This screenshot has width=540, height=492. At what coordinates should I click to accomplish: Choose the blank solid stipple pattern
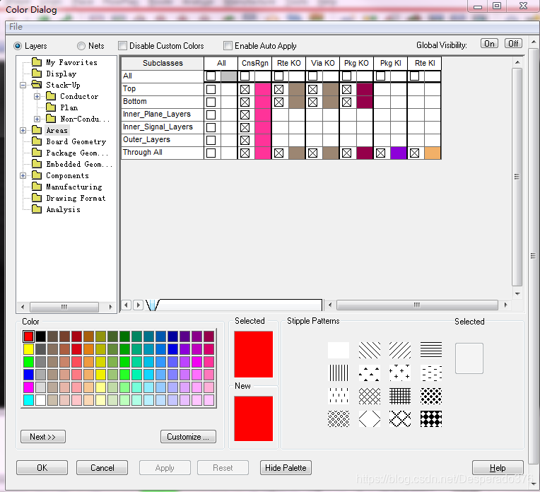339,350
